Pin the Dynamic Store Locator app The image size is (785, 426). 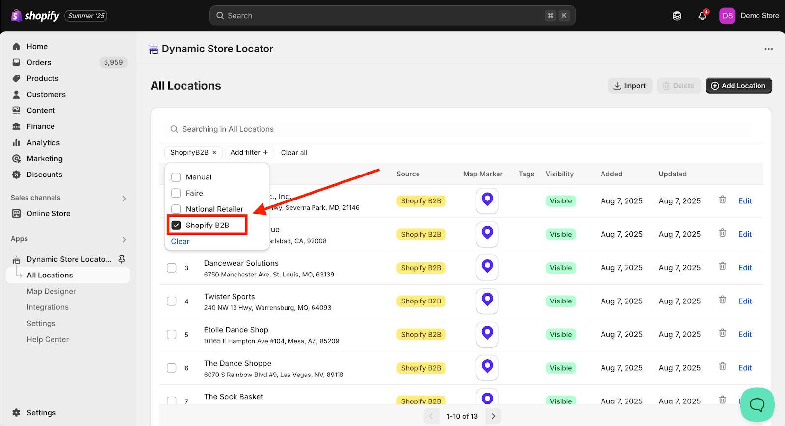[x=122, y=259]
